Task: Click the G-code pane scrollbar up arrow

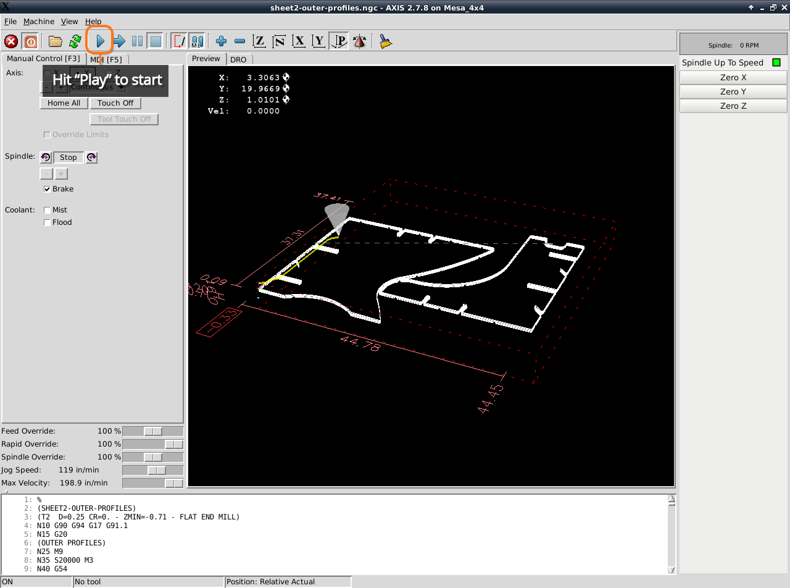Action: pyautogui.click(x=672, y=498)
